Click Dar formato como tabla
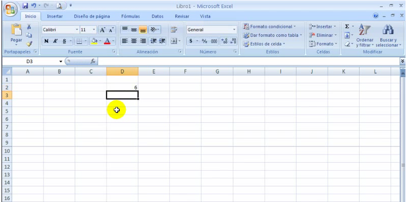 click(x=273, y=35)
